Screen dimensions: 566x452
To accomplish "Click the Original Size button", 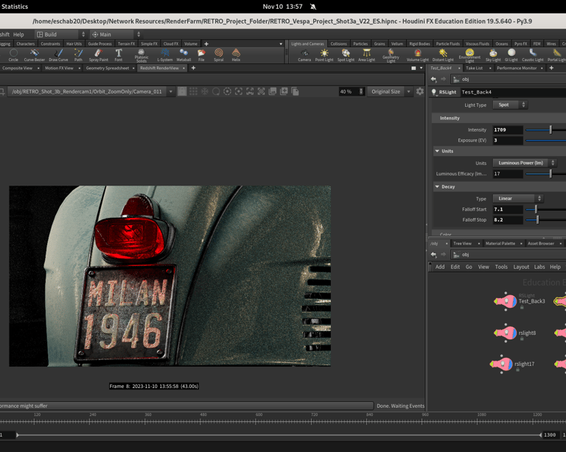I will pos(386,92).
